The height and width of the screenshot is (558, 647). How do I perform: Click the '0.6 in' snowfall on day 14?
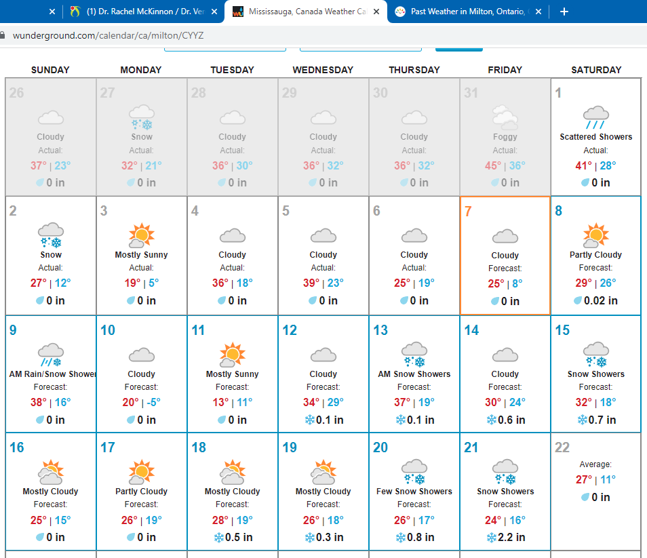pos(511,420)
